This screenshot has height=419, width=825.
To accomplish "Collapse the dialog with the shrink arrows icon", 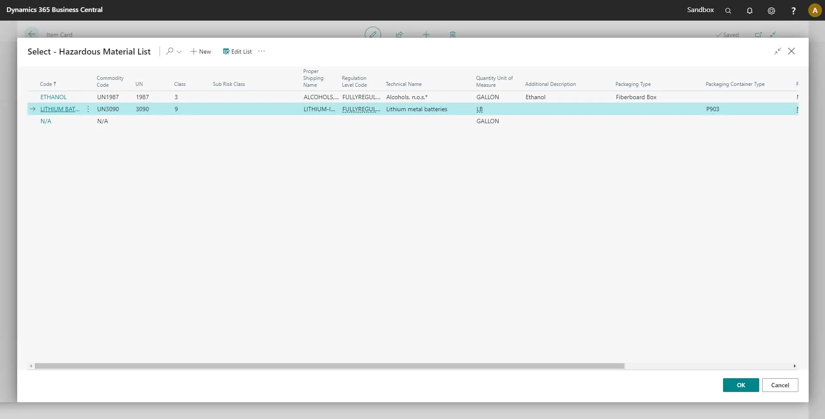I will coord(777,51).
